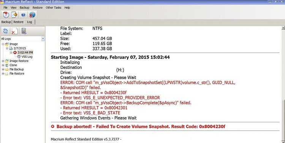The image size is (285, 143).
Task: Click the NTFS file system value
Action: (x=97, y=29)
